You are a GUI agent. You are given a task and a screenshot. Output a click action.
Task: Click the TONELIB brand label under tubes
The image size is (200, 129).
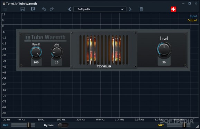click(x=104, y=66)
